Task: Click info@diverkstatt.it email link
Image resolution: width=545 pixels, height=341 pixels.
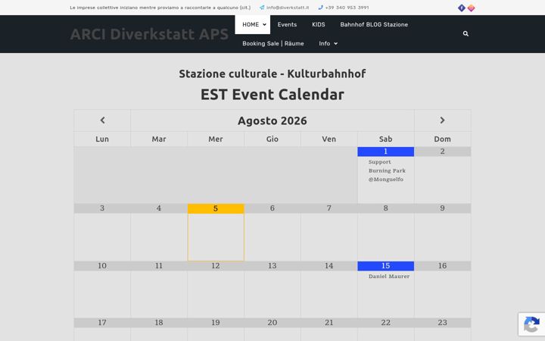Action: (288, 8)
